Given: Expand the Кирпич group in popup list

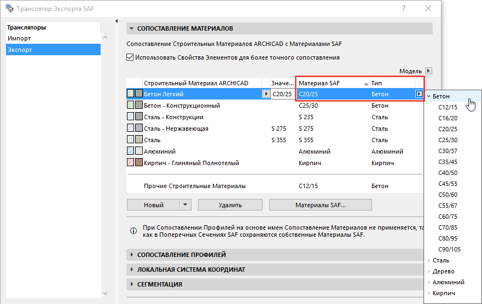Looking at the screenshot, I should point(429,293).
